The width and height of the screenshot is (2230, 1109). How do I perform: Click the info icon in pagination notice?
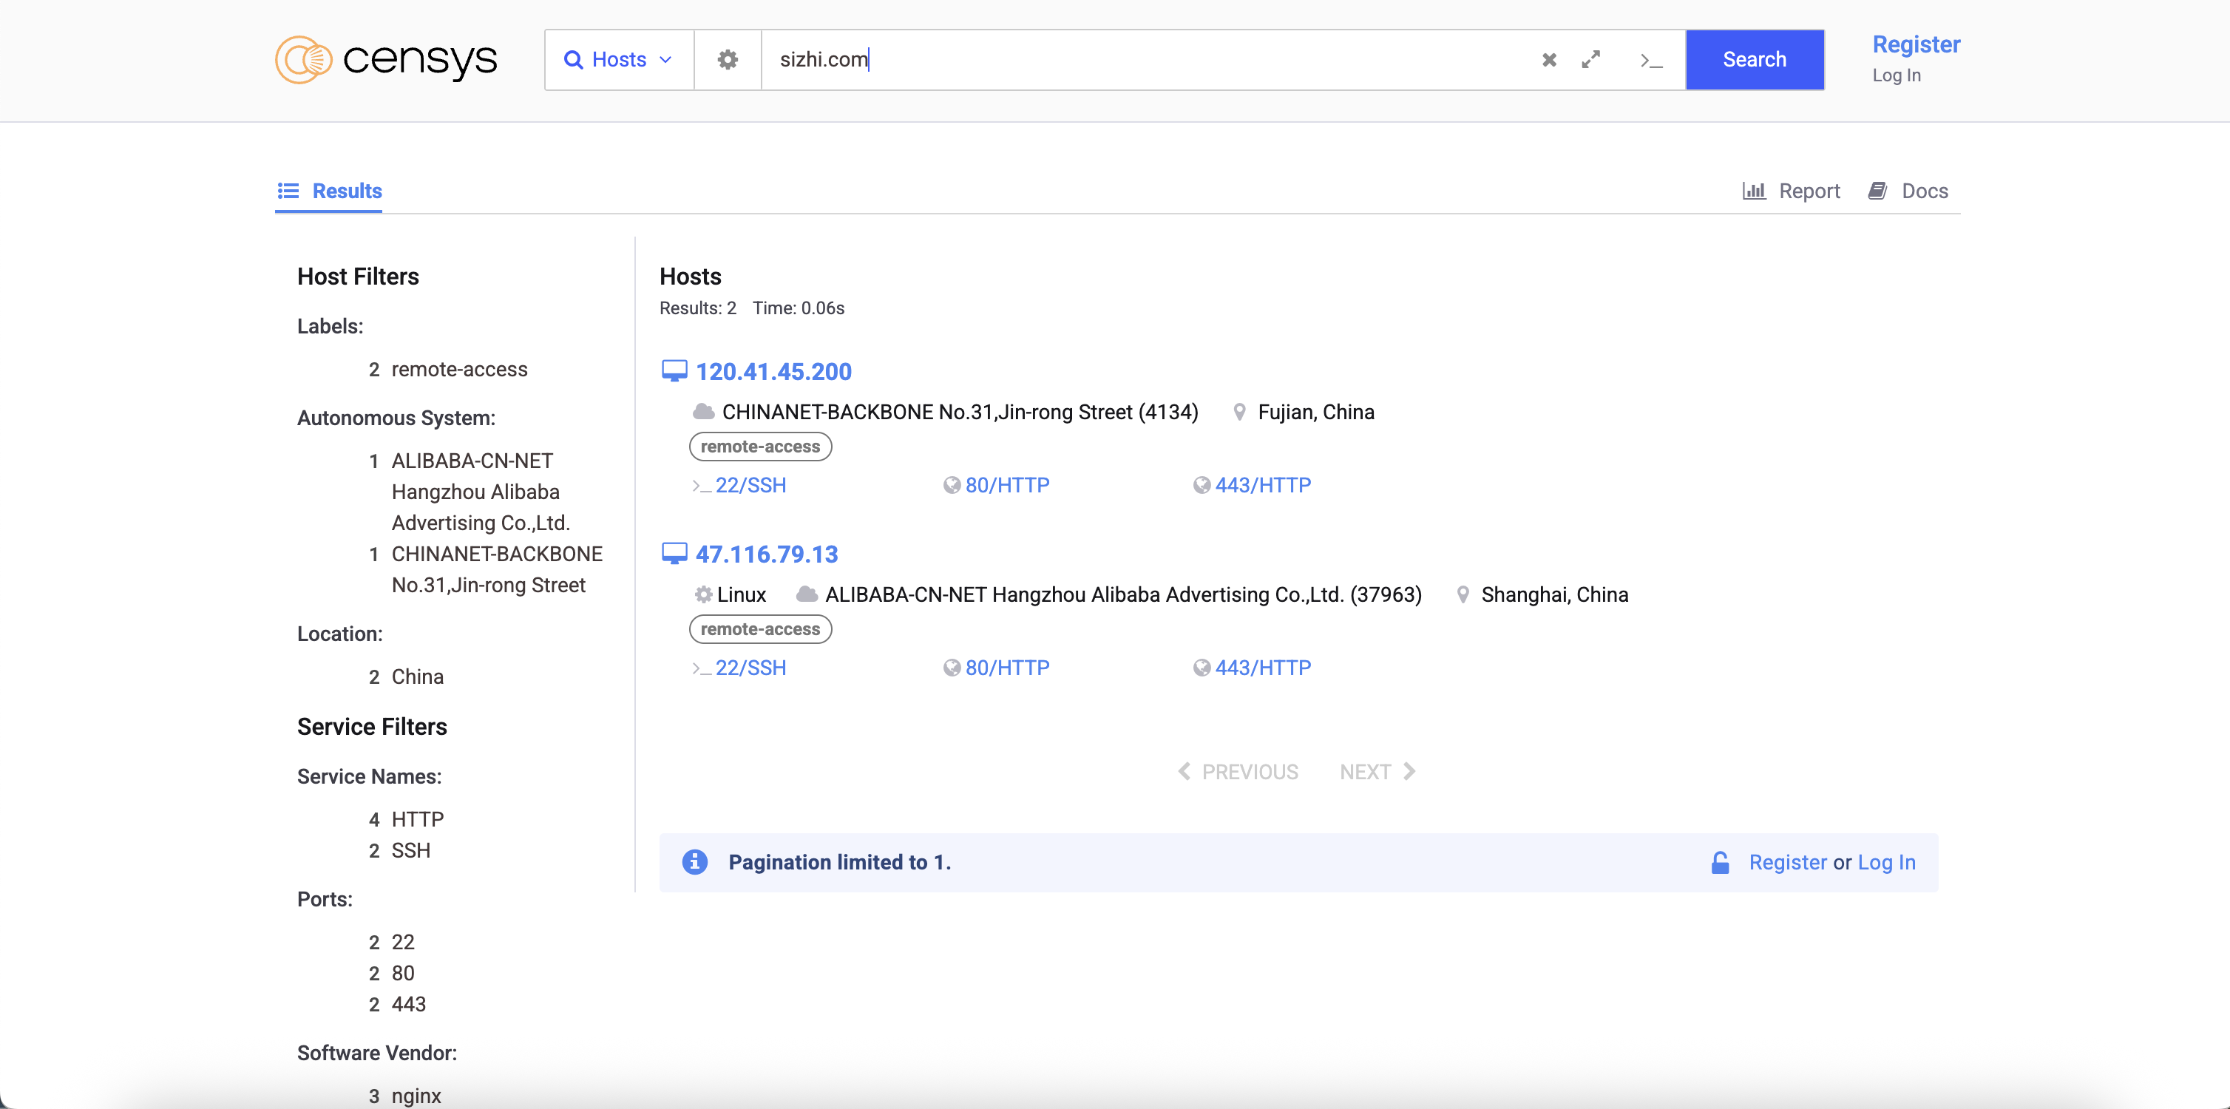(x=694, y=862)
